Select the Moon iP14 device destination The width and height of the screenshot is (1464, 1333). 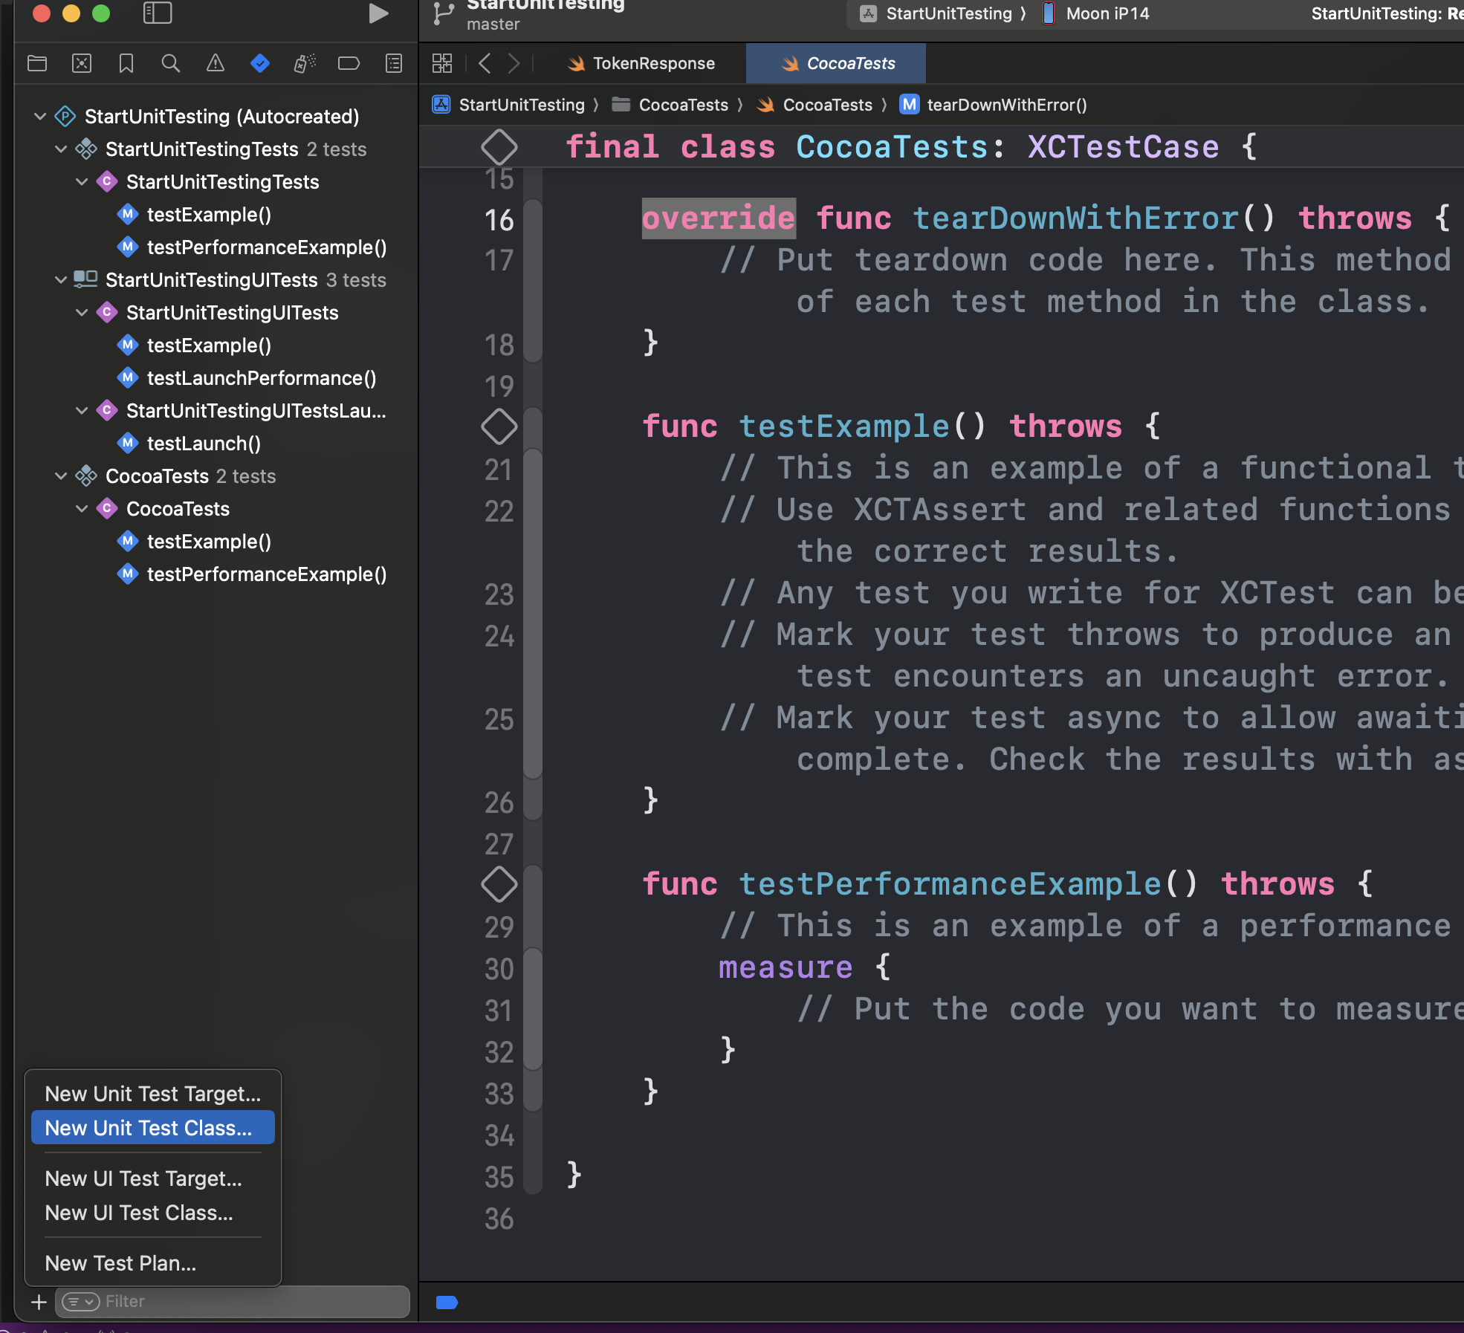pos(1096,13)
